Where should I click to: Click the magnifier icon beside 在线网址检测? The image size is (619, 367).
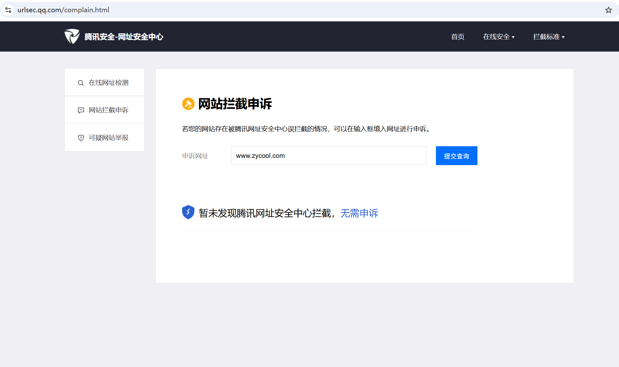tap(81, 83)
